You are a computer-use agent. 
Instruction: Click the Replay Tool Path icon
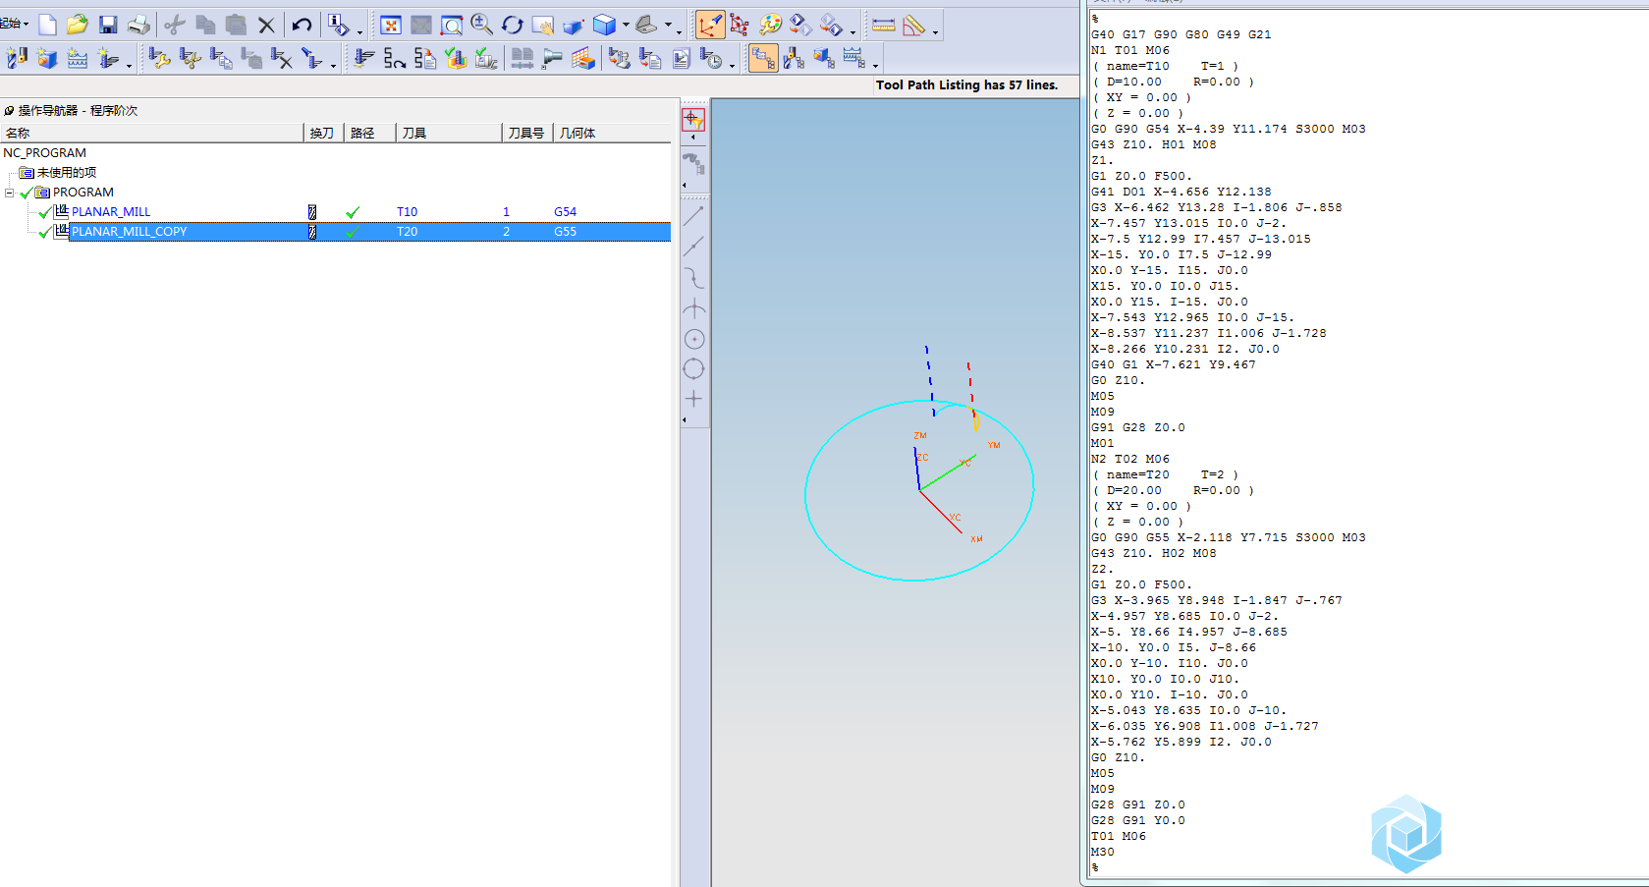tap(395, 59)
